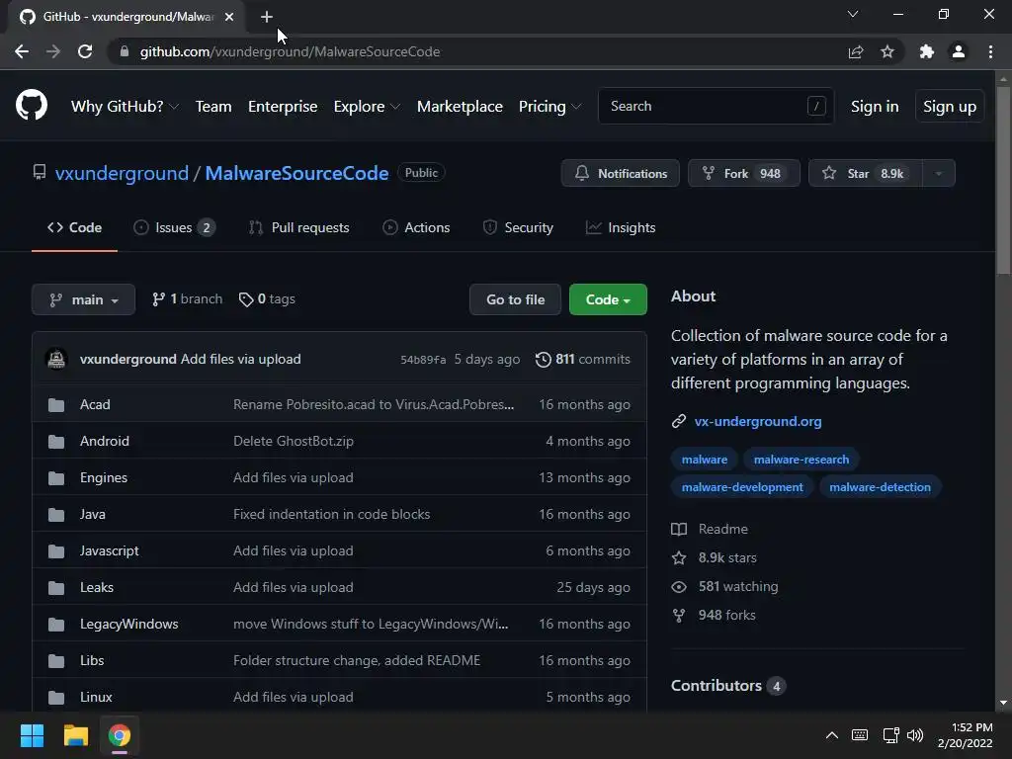Click the vxunderground avatar in commit row

coord(56,359)
